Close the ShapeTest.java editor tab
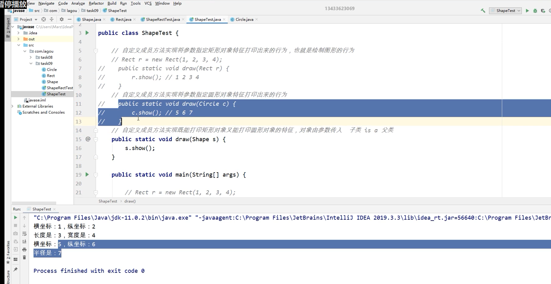The width and height of the screenshot is (551, 284). click(x=224, y=19)
